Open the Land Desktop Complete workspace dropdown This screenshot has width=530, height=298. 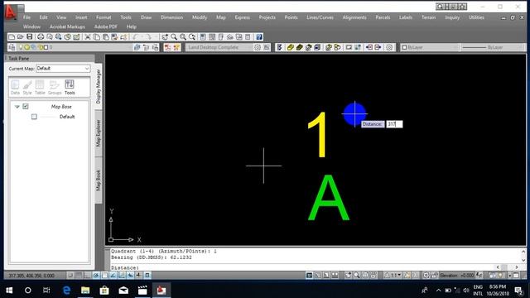(x=219, y=47)
